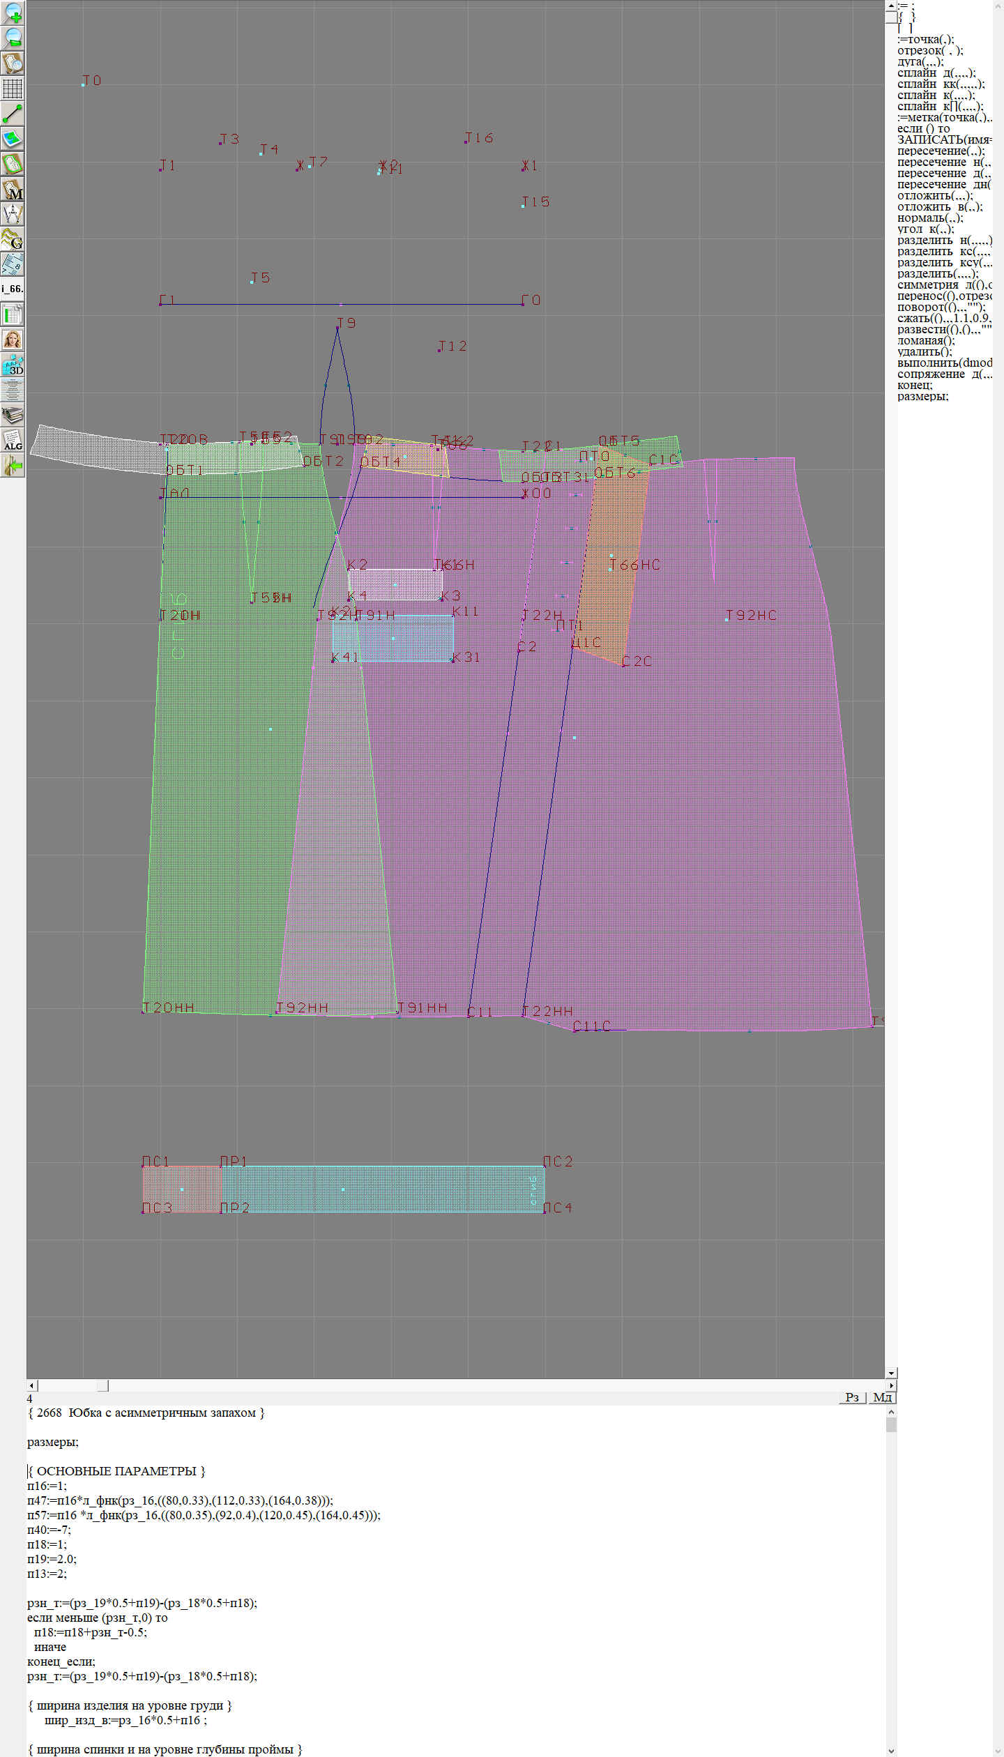The height and width of the screenshot is (1757, 1004).
Task: Click the door with green arrow exit icon
Action: (13, 465)
